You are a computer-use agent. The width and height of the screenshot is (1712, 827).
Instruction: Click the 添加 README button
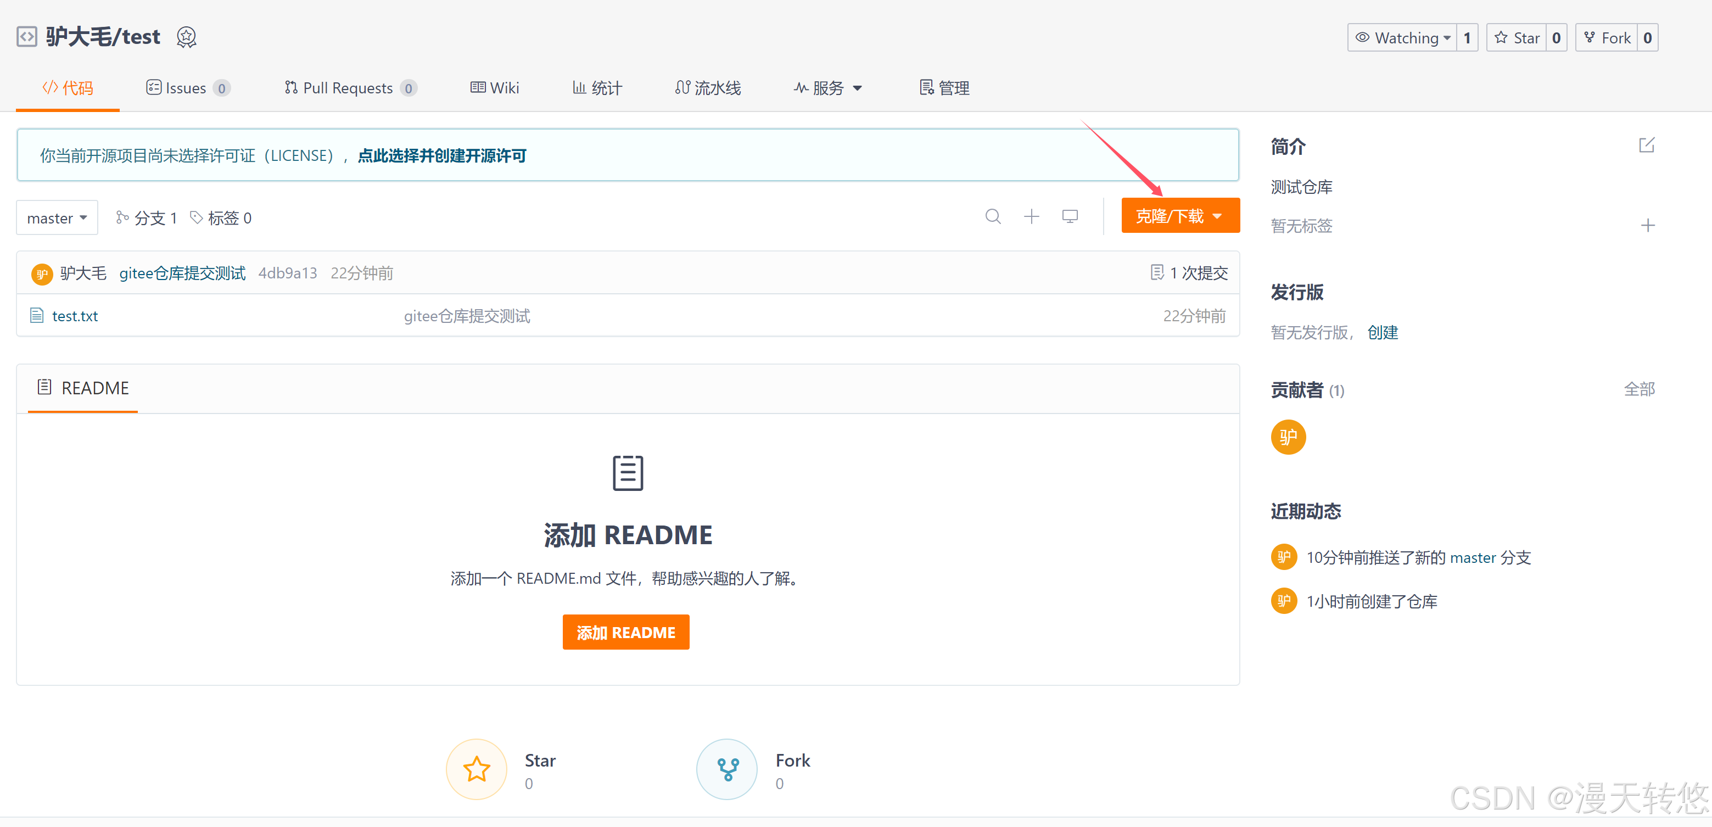pyautogui.click(x=625, y=632)
